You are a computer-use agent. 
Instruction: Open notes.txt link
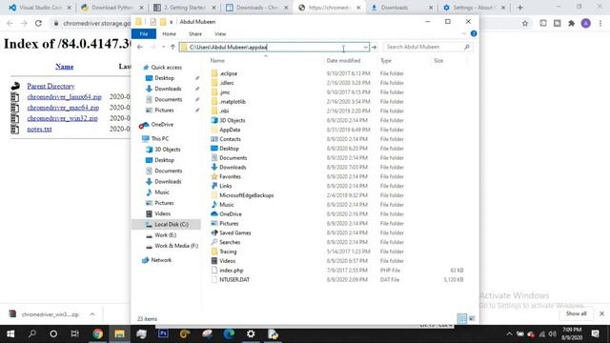39,129
